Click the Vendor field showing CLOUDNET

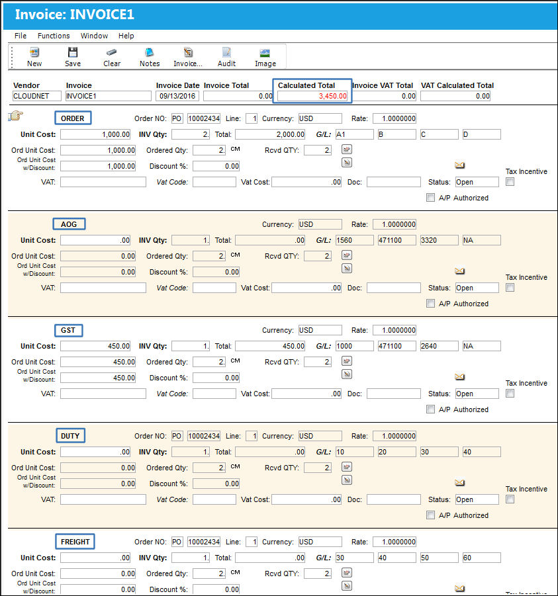[x=36, y=96]
